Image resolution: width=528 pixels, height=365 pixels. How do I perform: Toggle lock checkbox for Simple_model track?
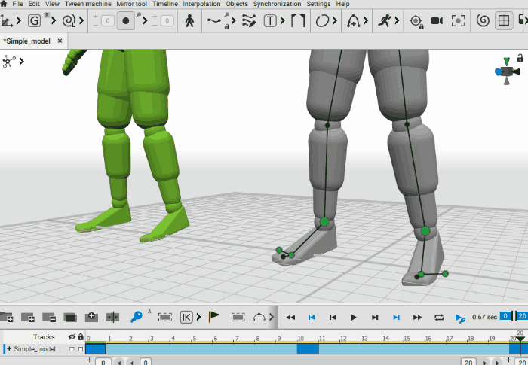pos(81,349)
